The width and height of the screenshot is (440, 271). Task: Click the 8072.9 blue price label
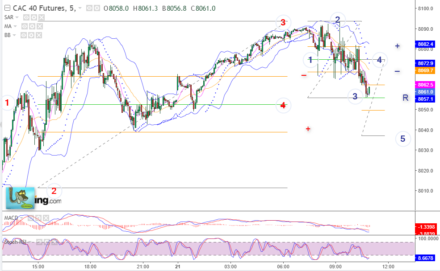[425, 63]
